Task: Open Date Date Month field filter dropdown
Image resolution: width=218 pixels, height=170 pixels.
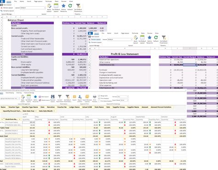Action: point(54,111)
